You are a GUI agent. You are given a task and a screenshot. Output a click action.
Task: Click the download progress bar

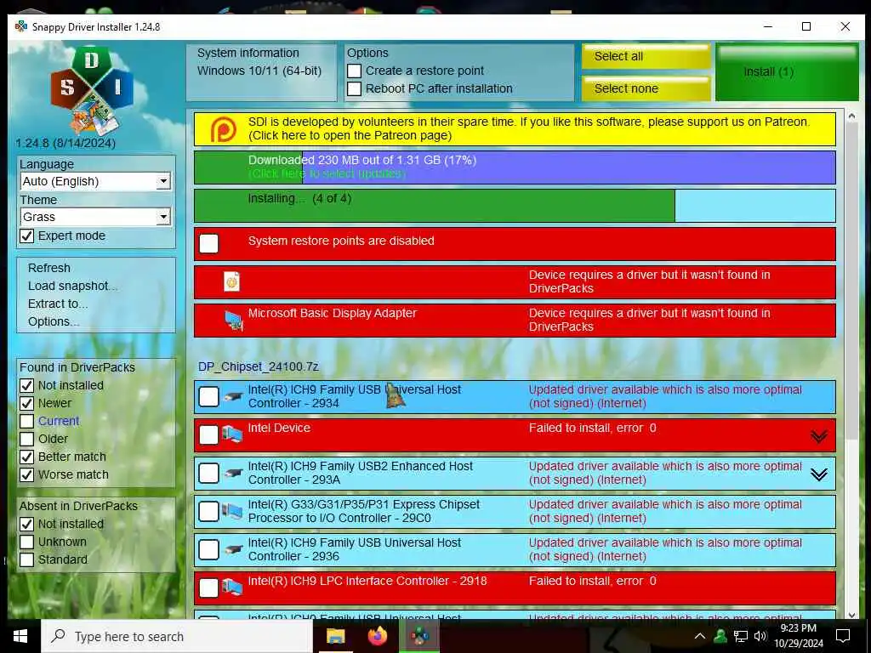pos(515,168)
